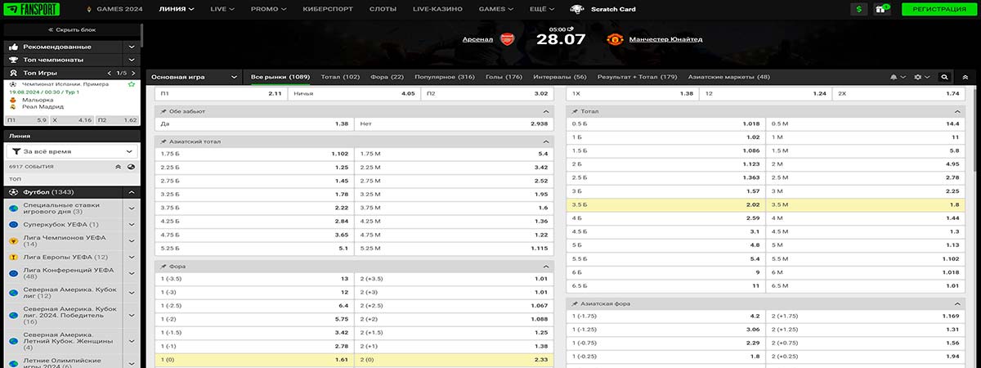
Task: Select double chance 1X at 1.38
Action: coord(632,93)
